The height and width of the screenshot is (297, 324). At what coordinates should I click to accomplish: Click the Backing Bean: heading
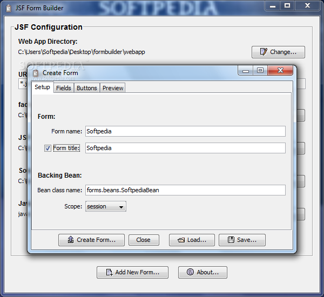click(60, 175)
